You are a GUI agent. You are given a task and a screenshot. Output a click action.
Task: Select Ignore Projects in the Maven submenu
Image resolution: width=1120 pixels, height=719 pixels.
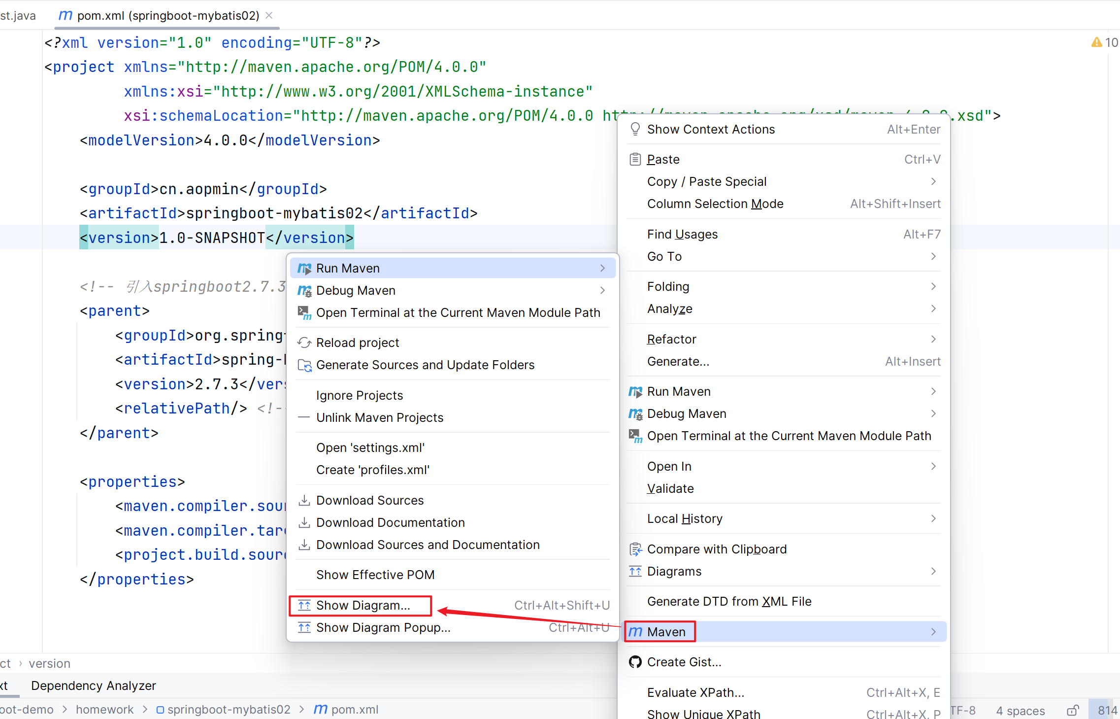pos(453,396)
